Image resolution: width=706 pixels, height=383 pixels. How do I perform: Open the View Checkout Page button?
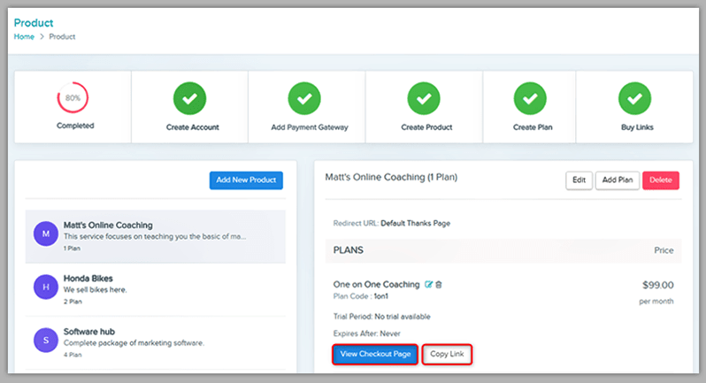pyautogui.click(x=373, y=355)
